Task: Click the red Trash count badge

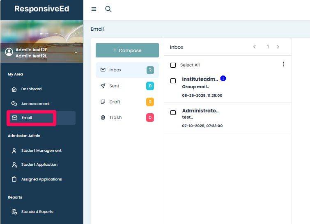Action: [x=150, y=118]
